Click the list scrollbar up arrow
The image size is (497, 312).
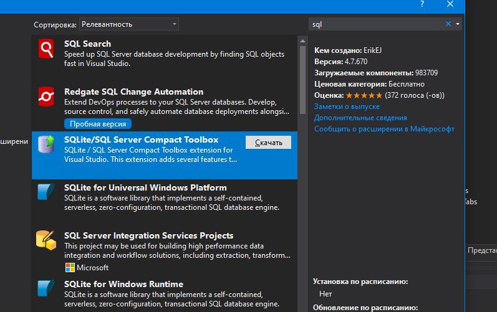(x=302, y=41)
